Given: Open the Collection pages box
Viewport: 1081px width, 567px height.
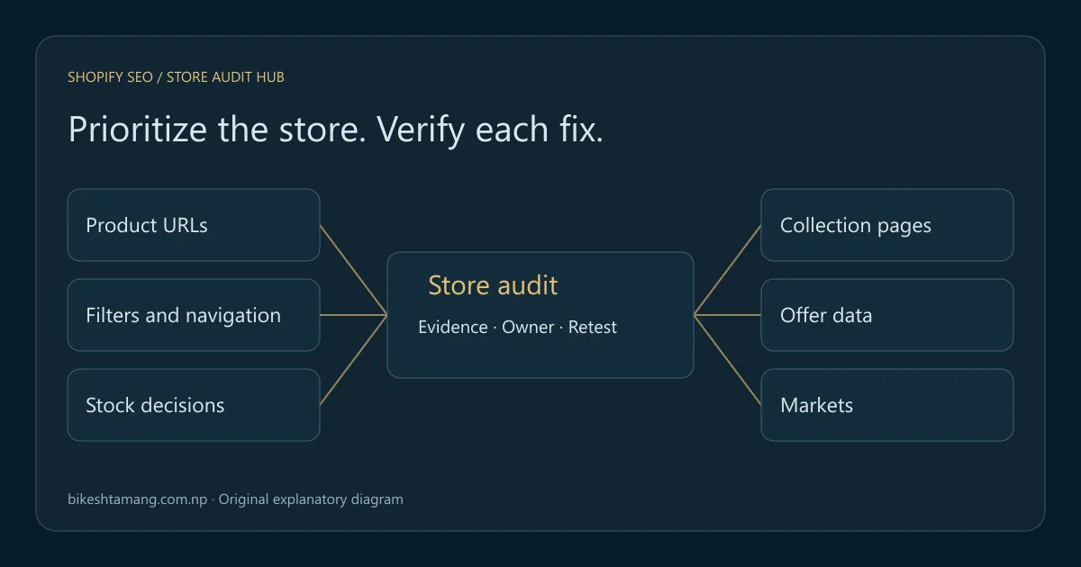Looking at the screenshot, I should click(x=887, y=225).
